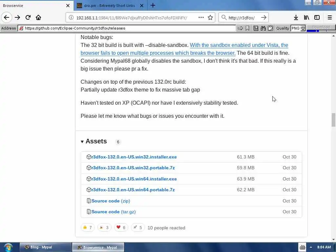Open page actions three-dot menu
This screenshot has width=336, height=252.
tap(201, 17)
